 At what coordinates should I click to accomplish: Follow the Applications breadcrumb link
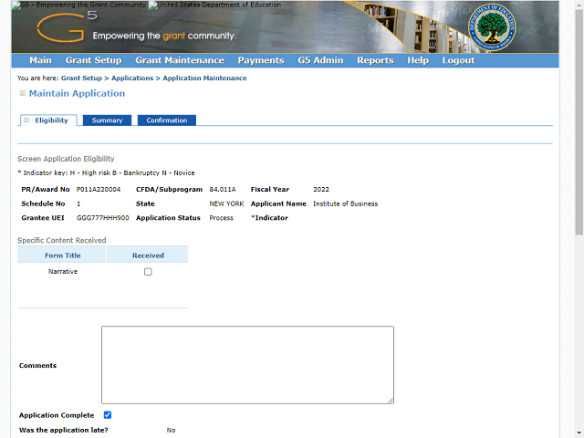[x=132, y=78]
